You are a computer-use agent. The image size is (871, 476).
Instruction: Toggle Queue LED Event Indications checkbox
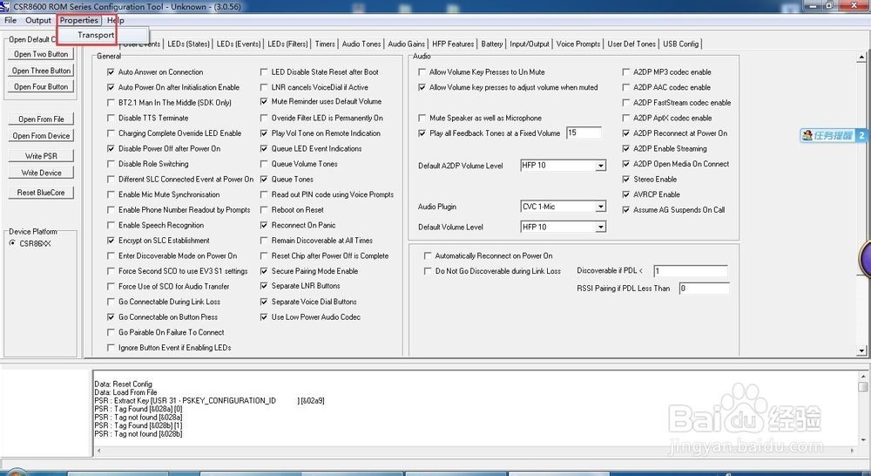(x=264, y=148)
